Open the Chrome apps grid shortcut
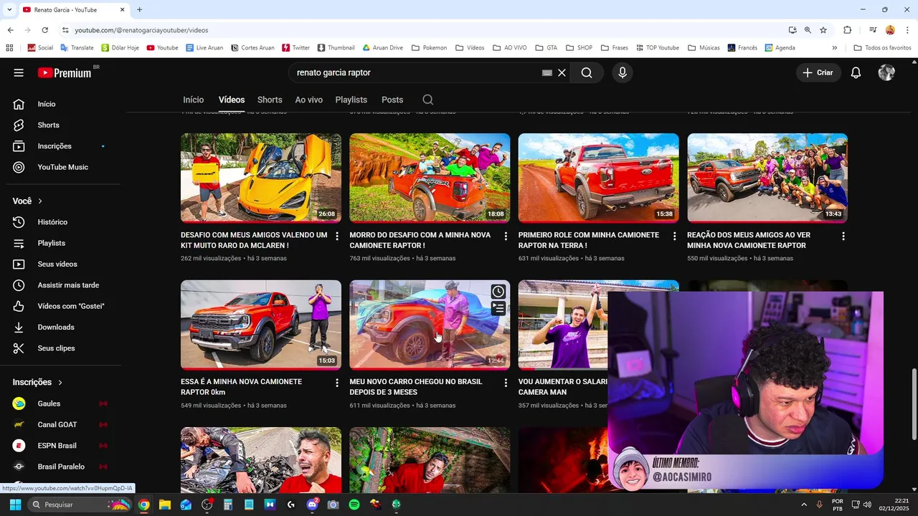The image size is (918, 516). coord(9,48)
